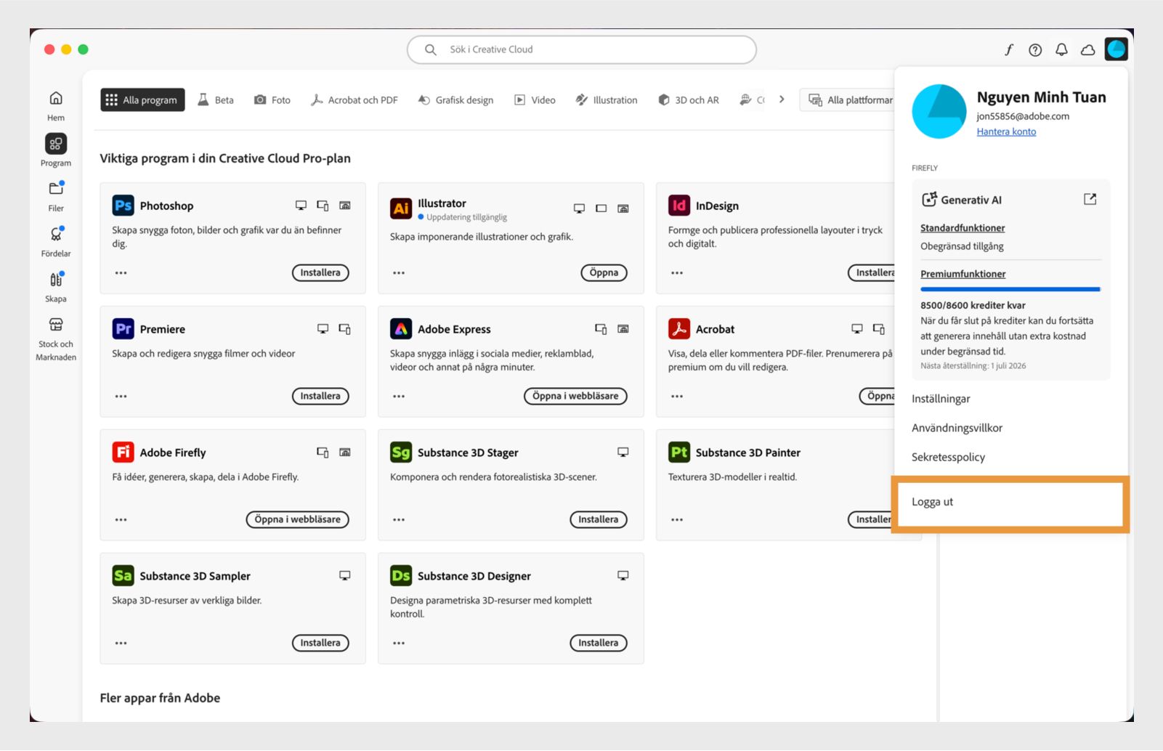Open more options for Substance 3D Designer

pyautogui.click(x=399, y=644)
